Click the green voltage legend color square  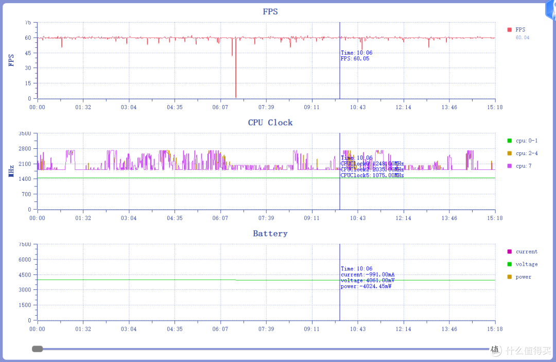point(510,264)
